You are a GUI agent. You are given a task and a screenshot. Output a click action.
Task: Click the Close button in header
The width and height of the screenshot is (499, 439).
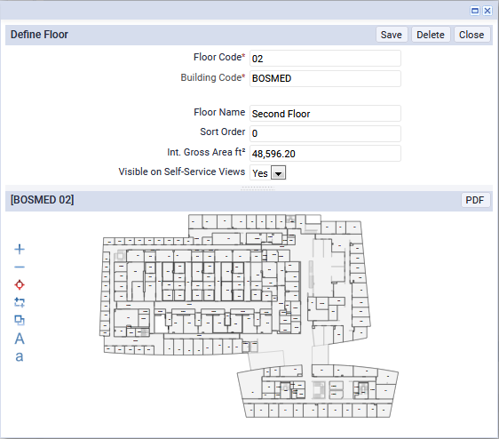click(471, 35)
